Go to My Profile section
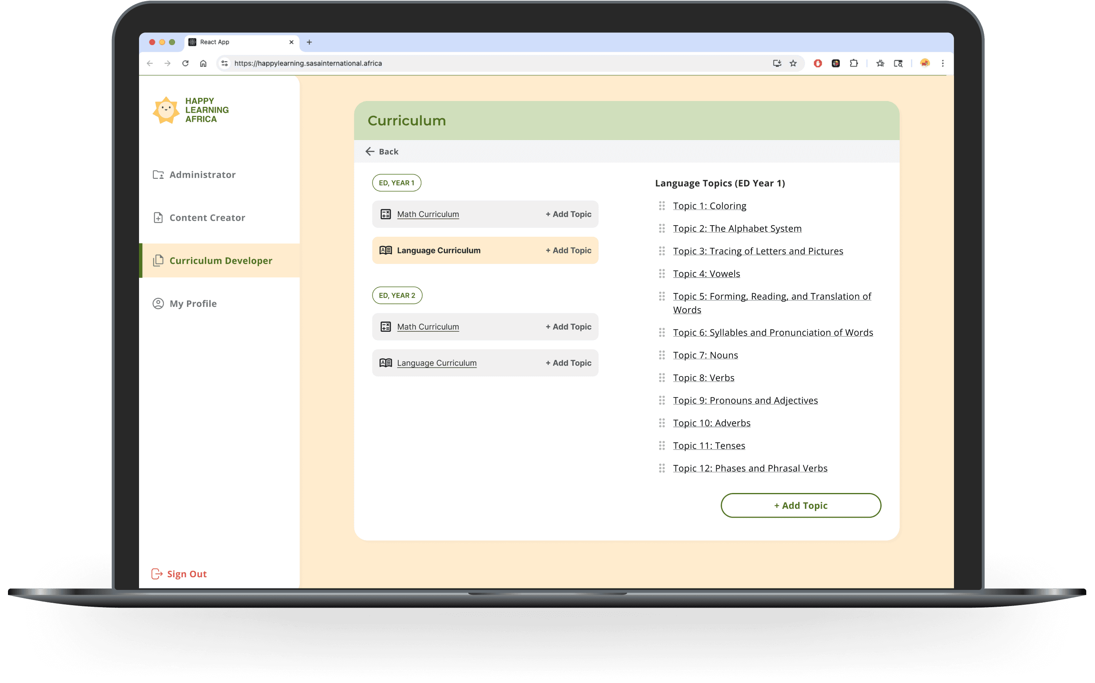Viewport: 1095px width, 683px height. coord(193,303)
